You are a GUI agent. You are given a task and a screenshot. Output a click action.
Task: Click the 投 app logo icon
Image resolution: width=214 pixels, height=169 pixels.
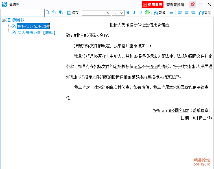tap(5, 5)
